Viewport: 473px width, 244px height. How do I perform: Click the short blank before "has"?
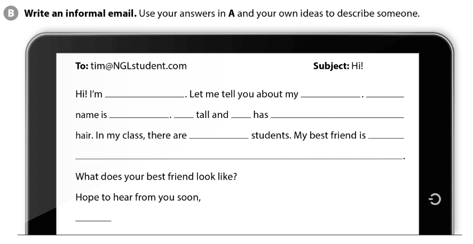pyautogui.click(x=240, y=116)
